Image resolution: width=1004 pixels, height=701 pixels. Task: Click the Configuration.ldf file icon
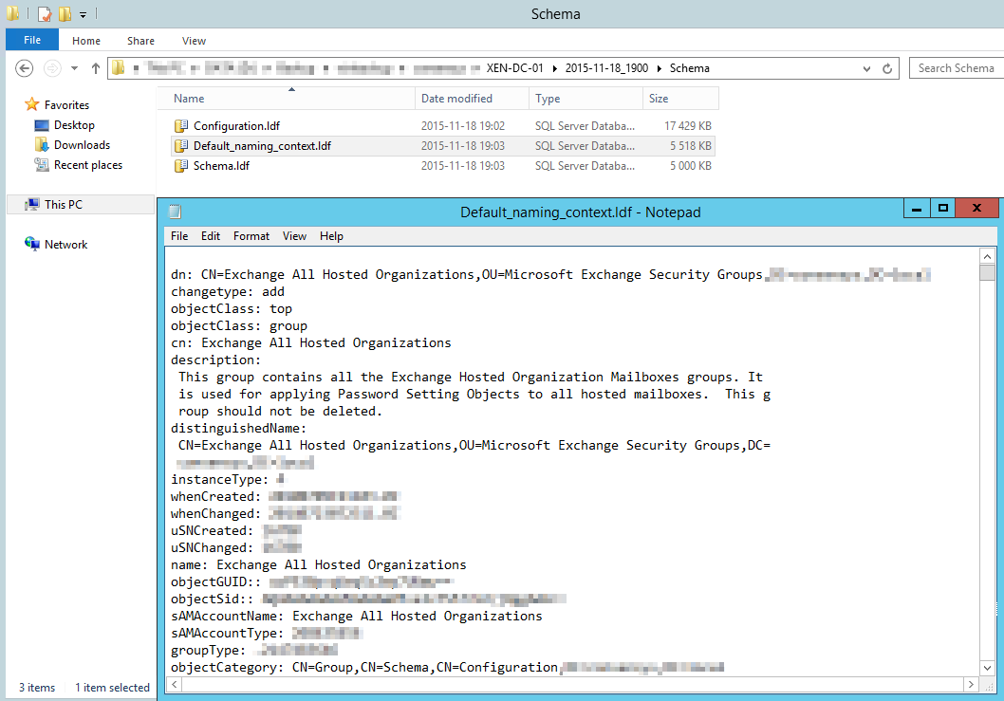coord(181,125)
